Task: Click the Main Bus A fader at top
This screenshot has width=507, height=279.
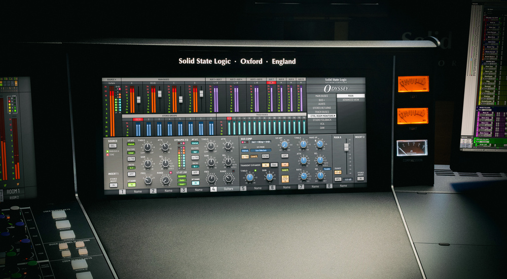Action: [x=139, y=100]
